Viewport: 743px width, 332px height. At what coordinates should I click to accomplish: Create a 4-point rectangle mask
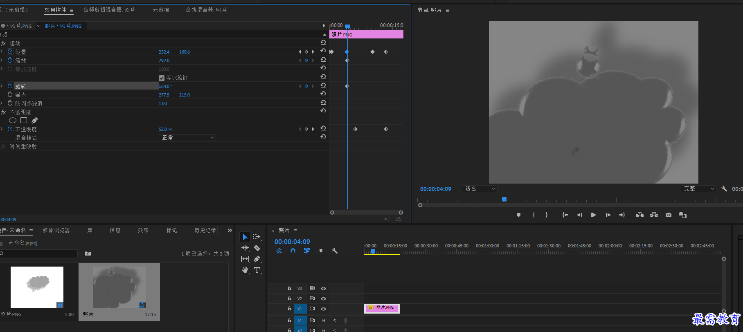[24, 120]
